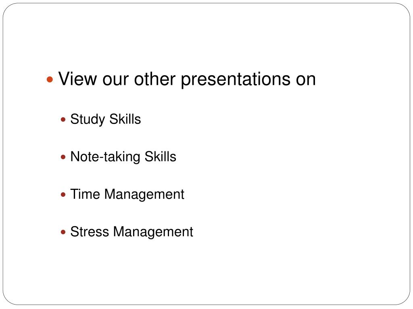
Task: Select the Time Management list entry
Action: click(x=127, y=195)
